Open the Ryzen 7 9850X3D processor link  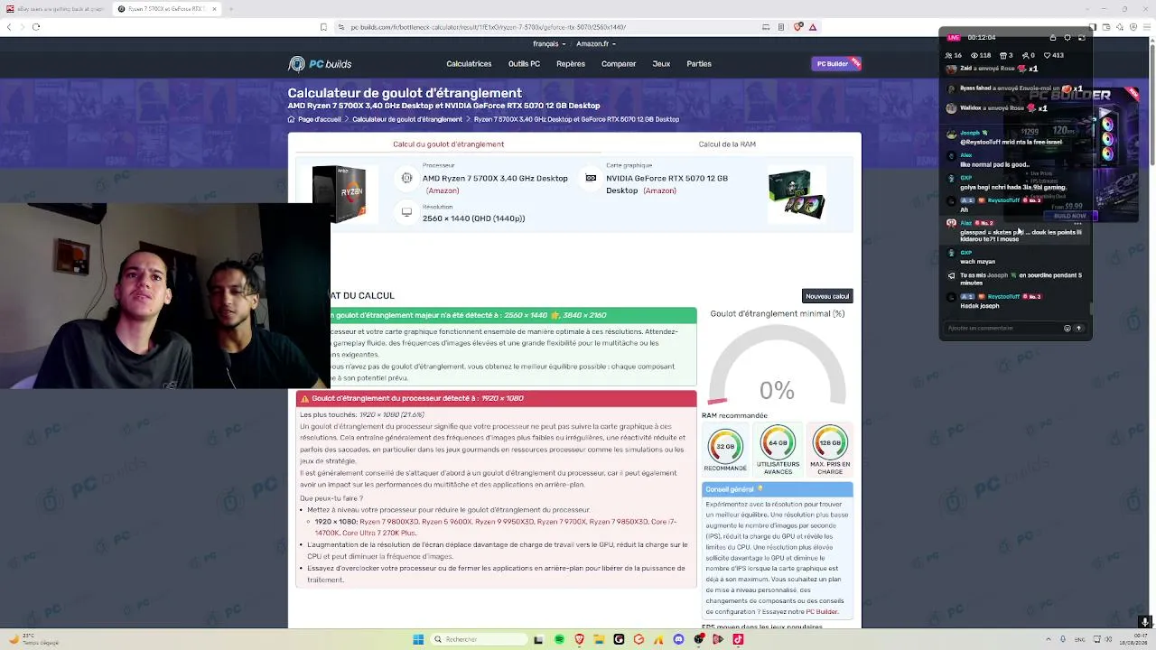[x=619, y=522]
